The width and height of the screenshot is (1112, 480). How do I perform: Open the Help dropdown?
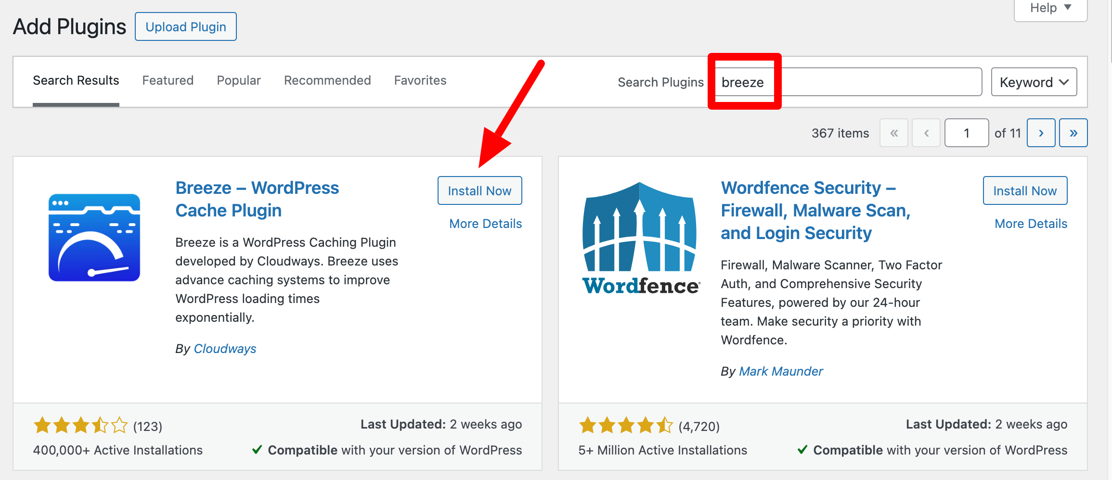coord(1050,8)
